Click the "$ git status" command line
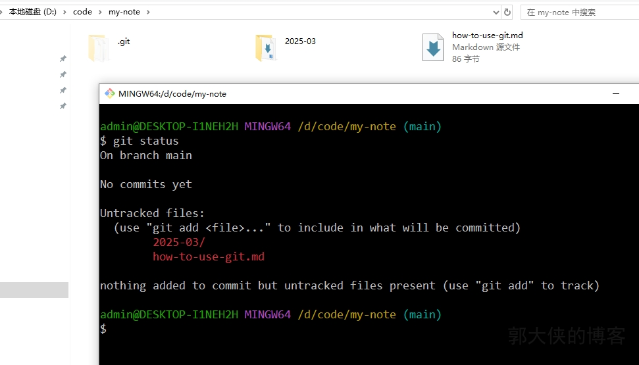Image resolution: width=639 pixels, height=365 pixels. (140, 141)
